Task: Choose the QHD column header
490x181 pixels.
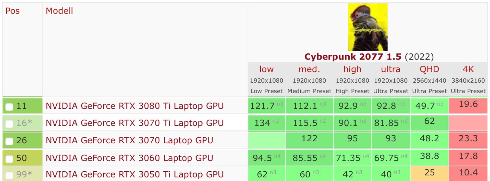Action: pos(429,69)
